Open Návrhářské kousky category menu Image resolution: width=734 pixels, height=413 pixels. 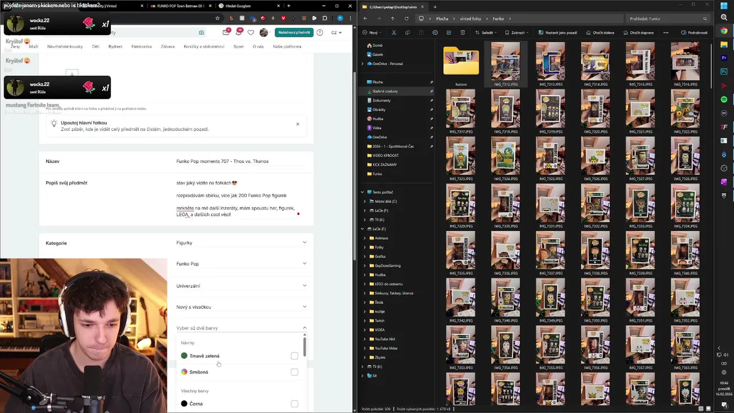[x=65, y=46]
